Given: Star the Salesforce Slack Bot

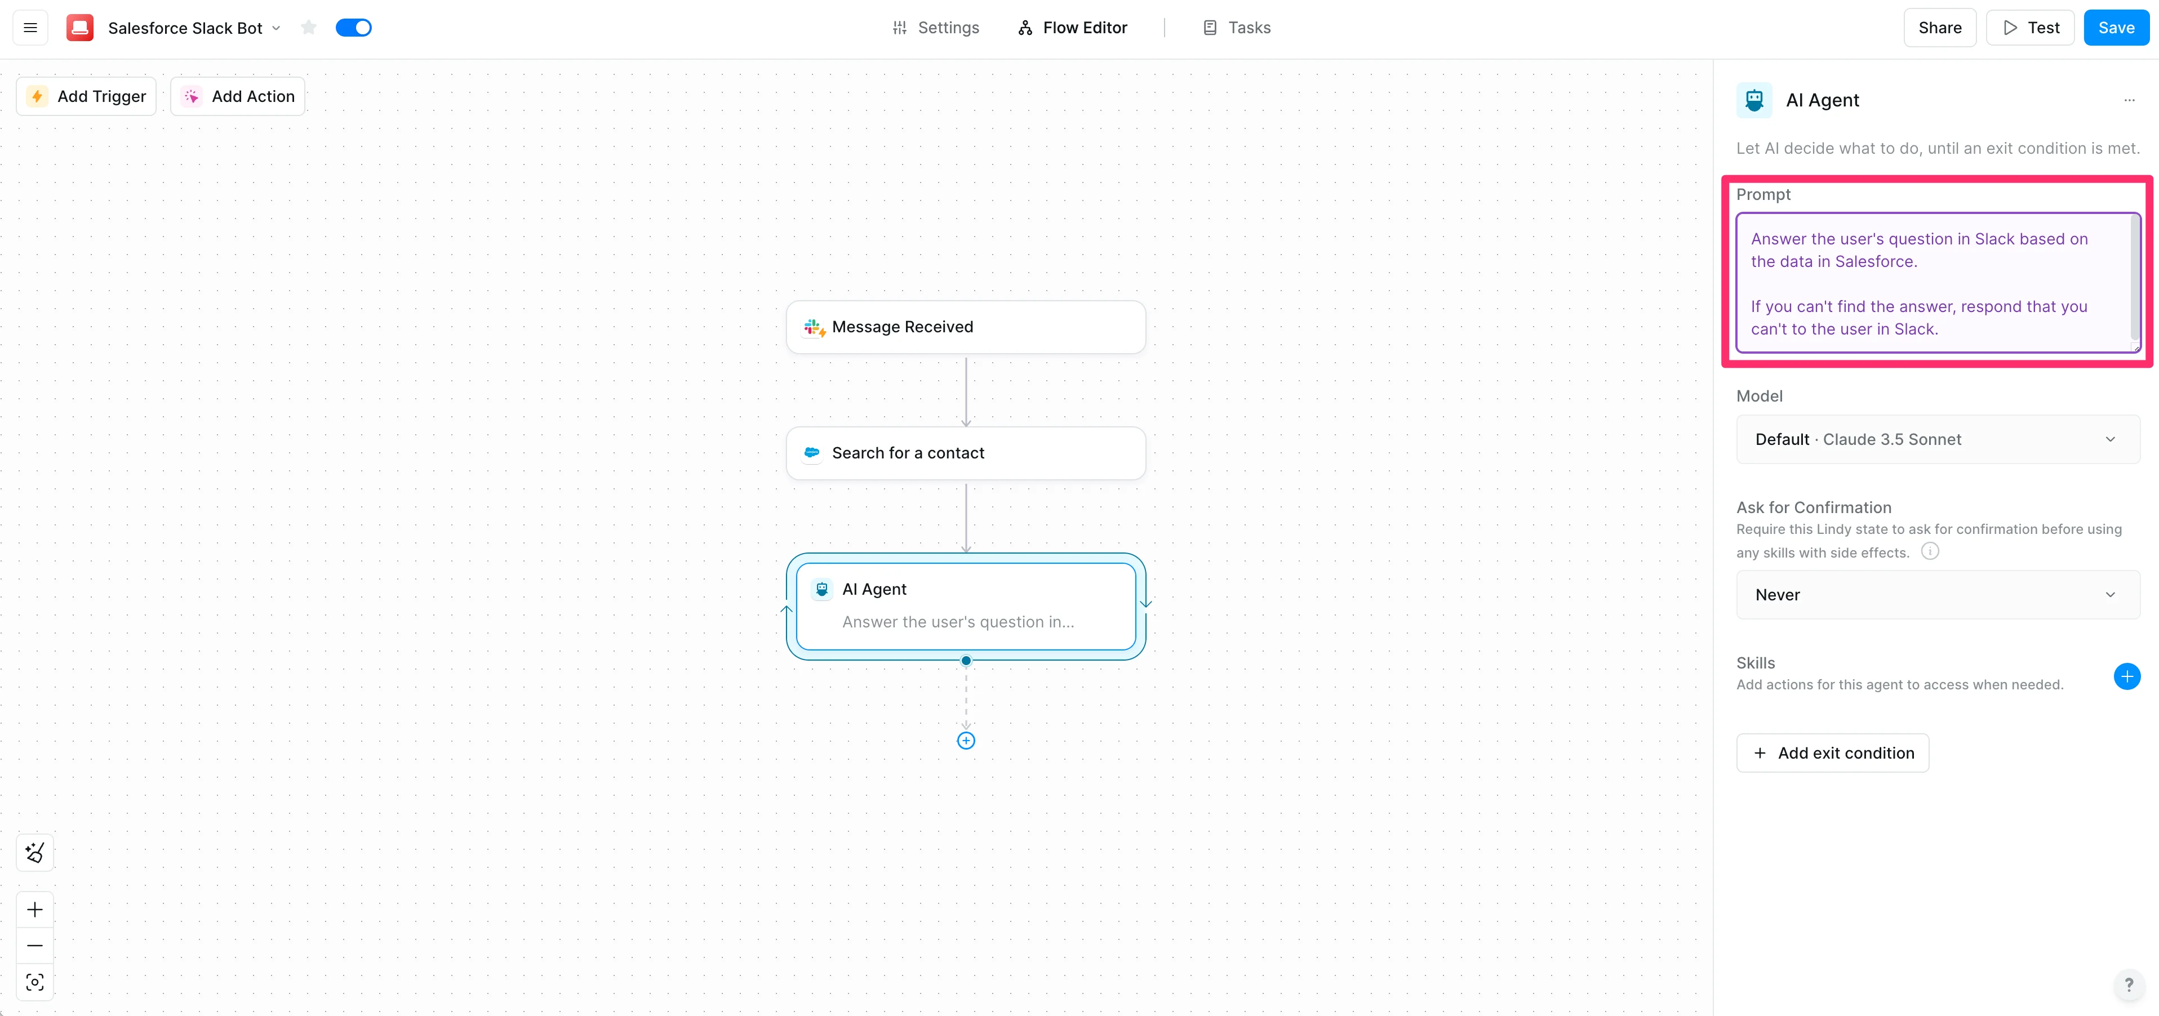Looking at the screenshot, I should pyautogui.click(x=308, y=28).
